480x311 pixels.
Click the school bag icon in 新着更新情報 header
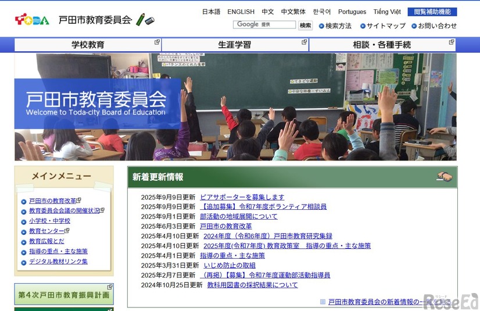(445, 177)
